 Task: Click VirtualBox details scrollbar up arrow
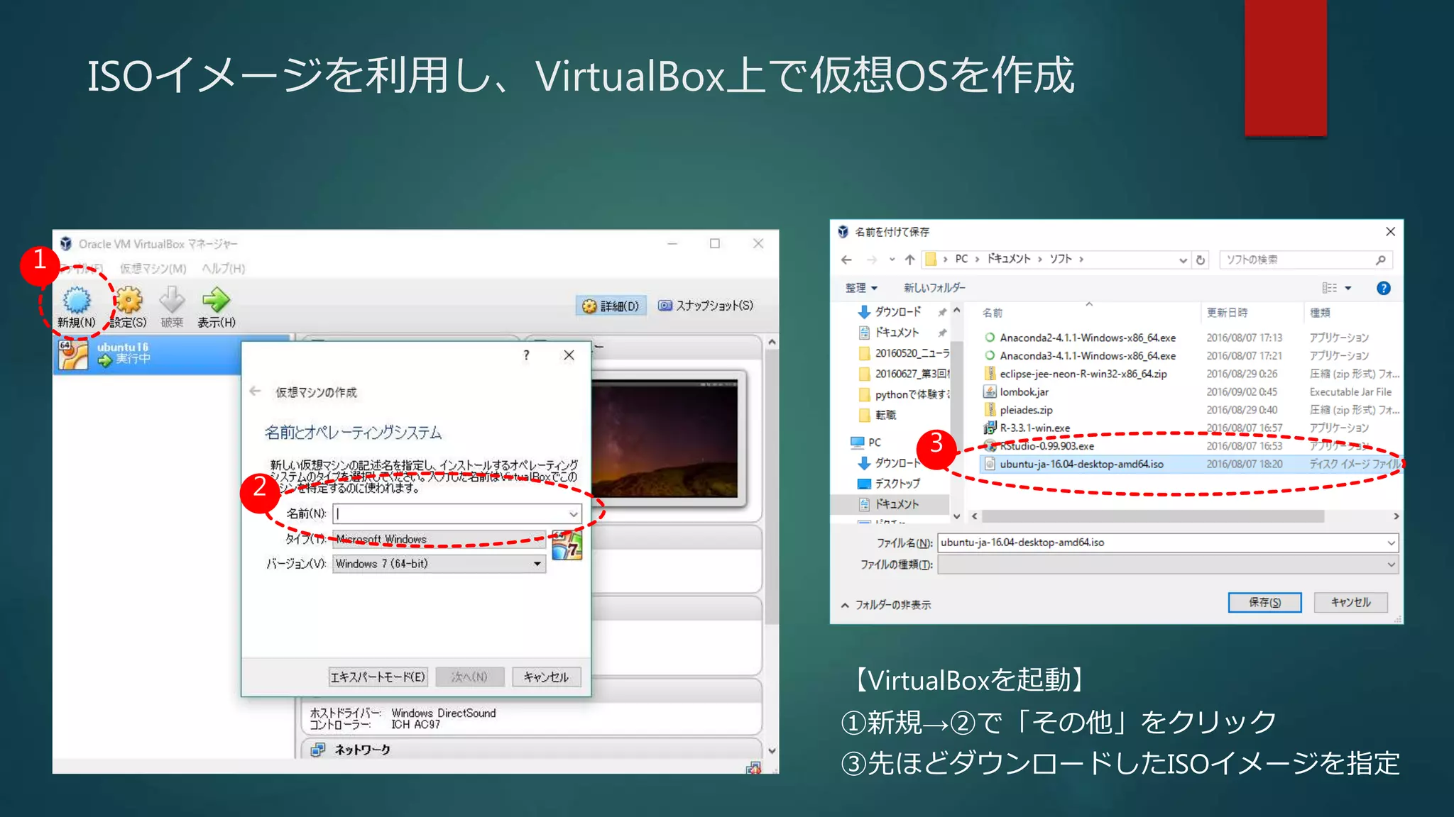(772, 343)
